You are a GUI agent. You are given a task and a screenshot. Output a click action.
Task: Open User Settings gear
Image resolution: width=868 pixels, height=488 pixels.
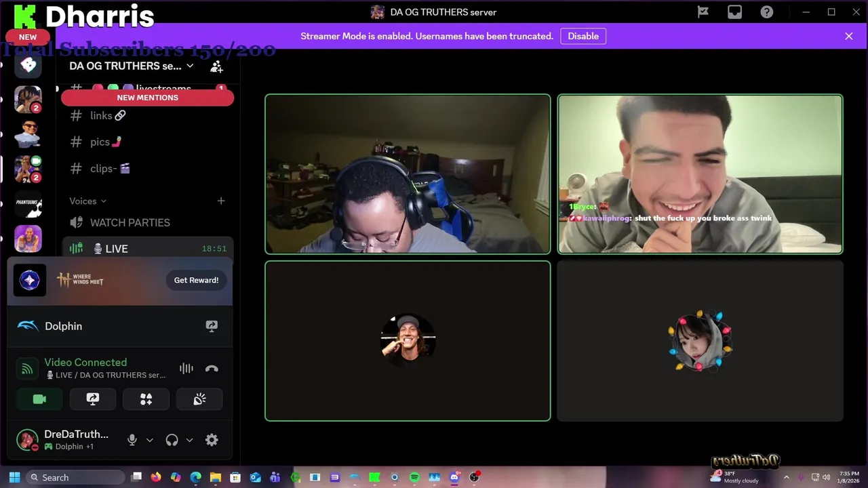212,440
